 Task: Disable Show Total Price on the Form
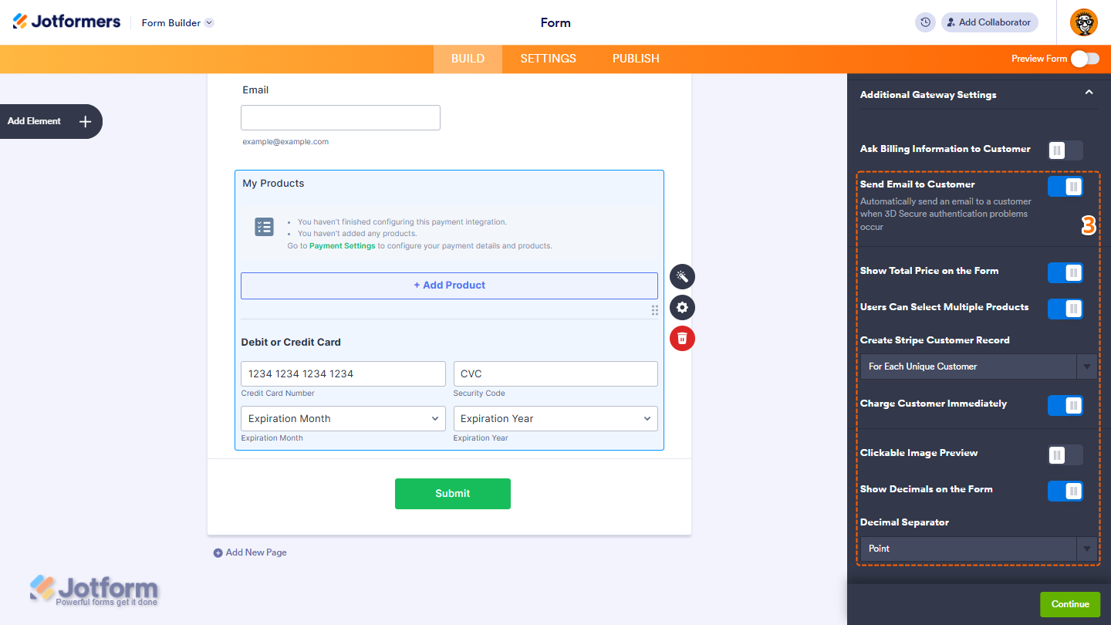point(1065,272)
